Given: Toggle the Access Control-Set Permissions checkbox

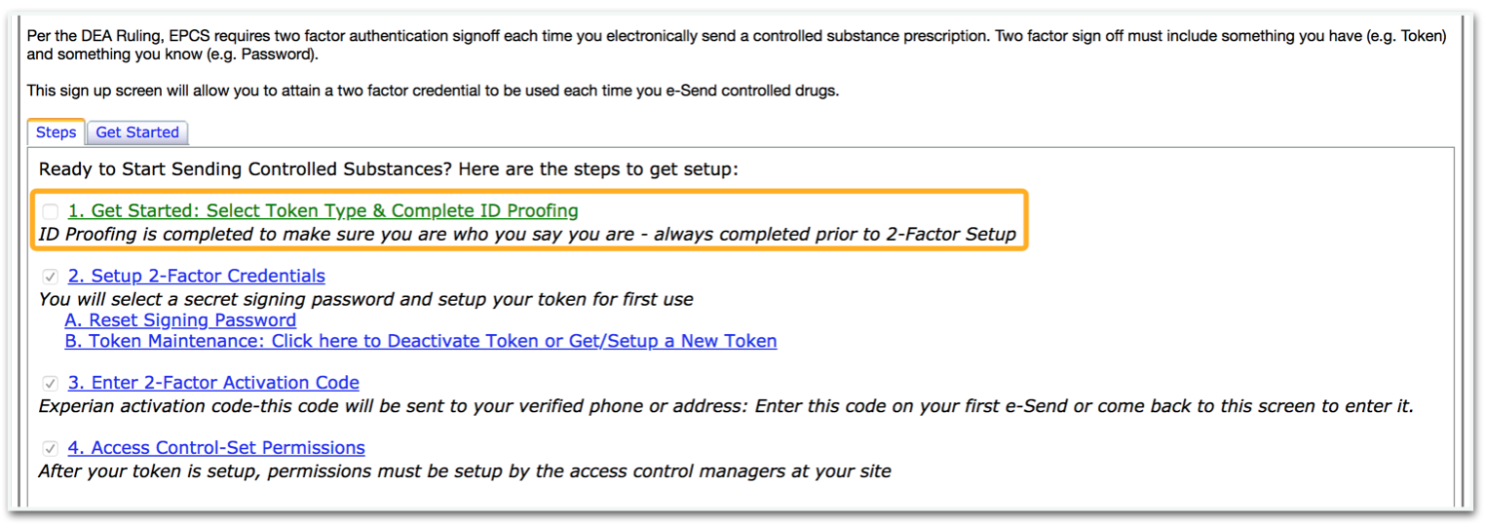Looking at the screenshot, I should [51, 449].
